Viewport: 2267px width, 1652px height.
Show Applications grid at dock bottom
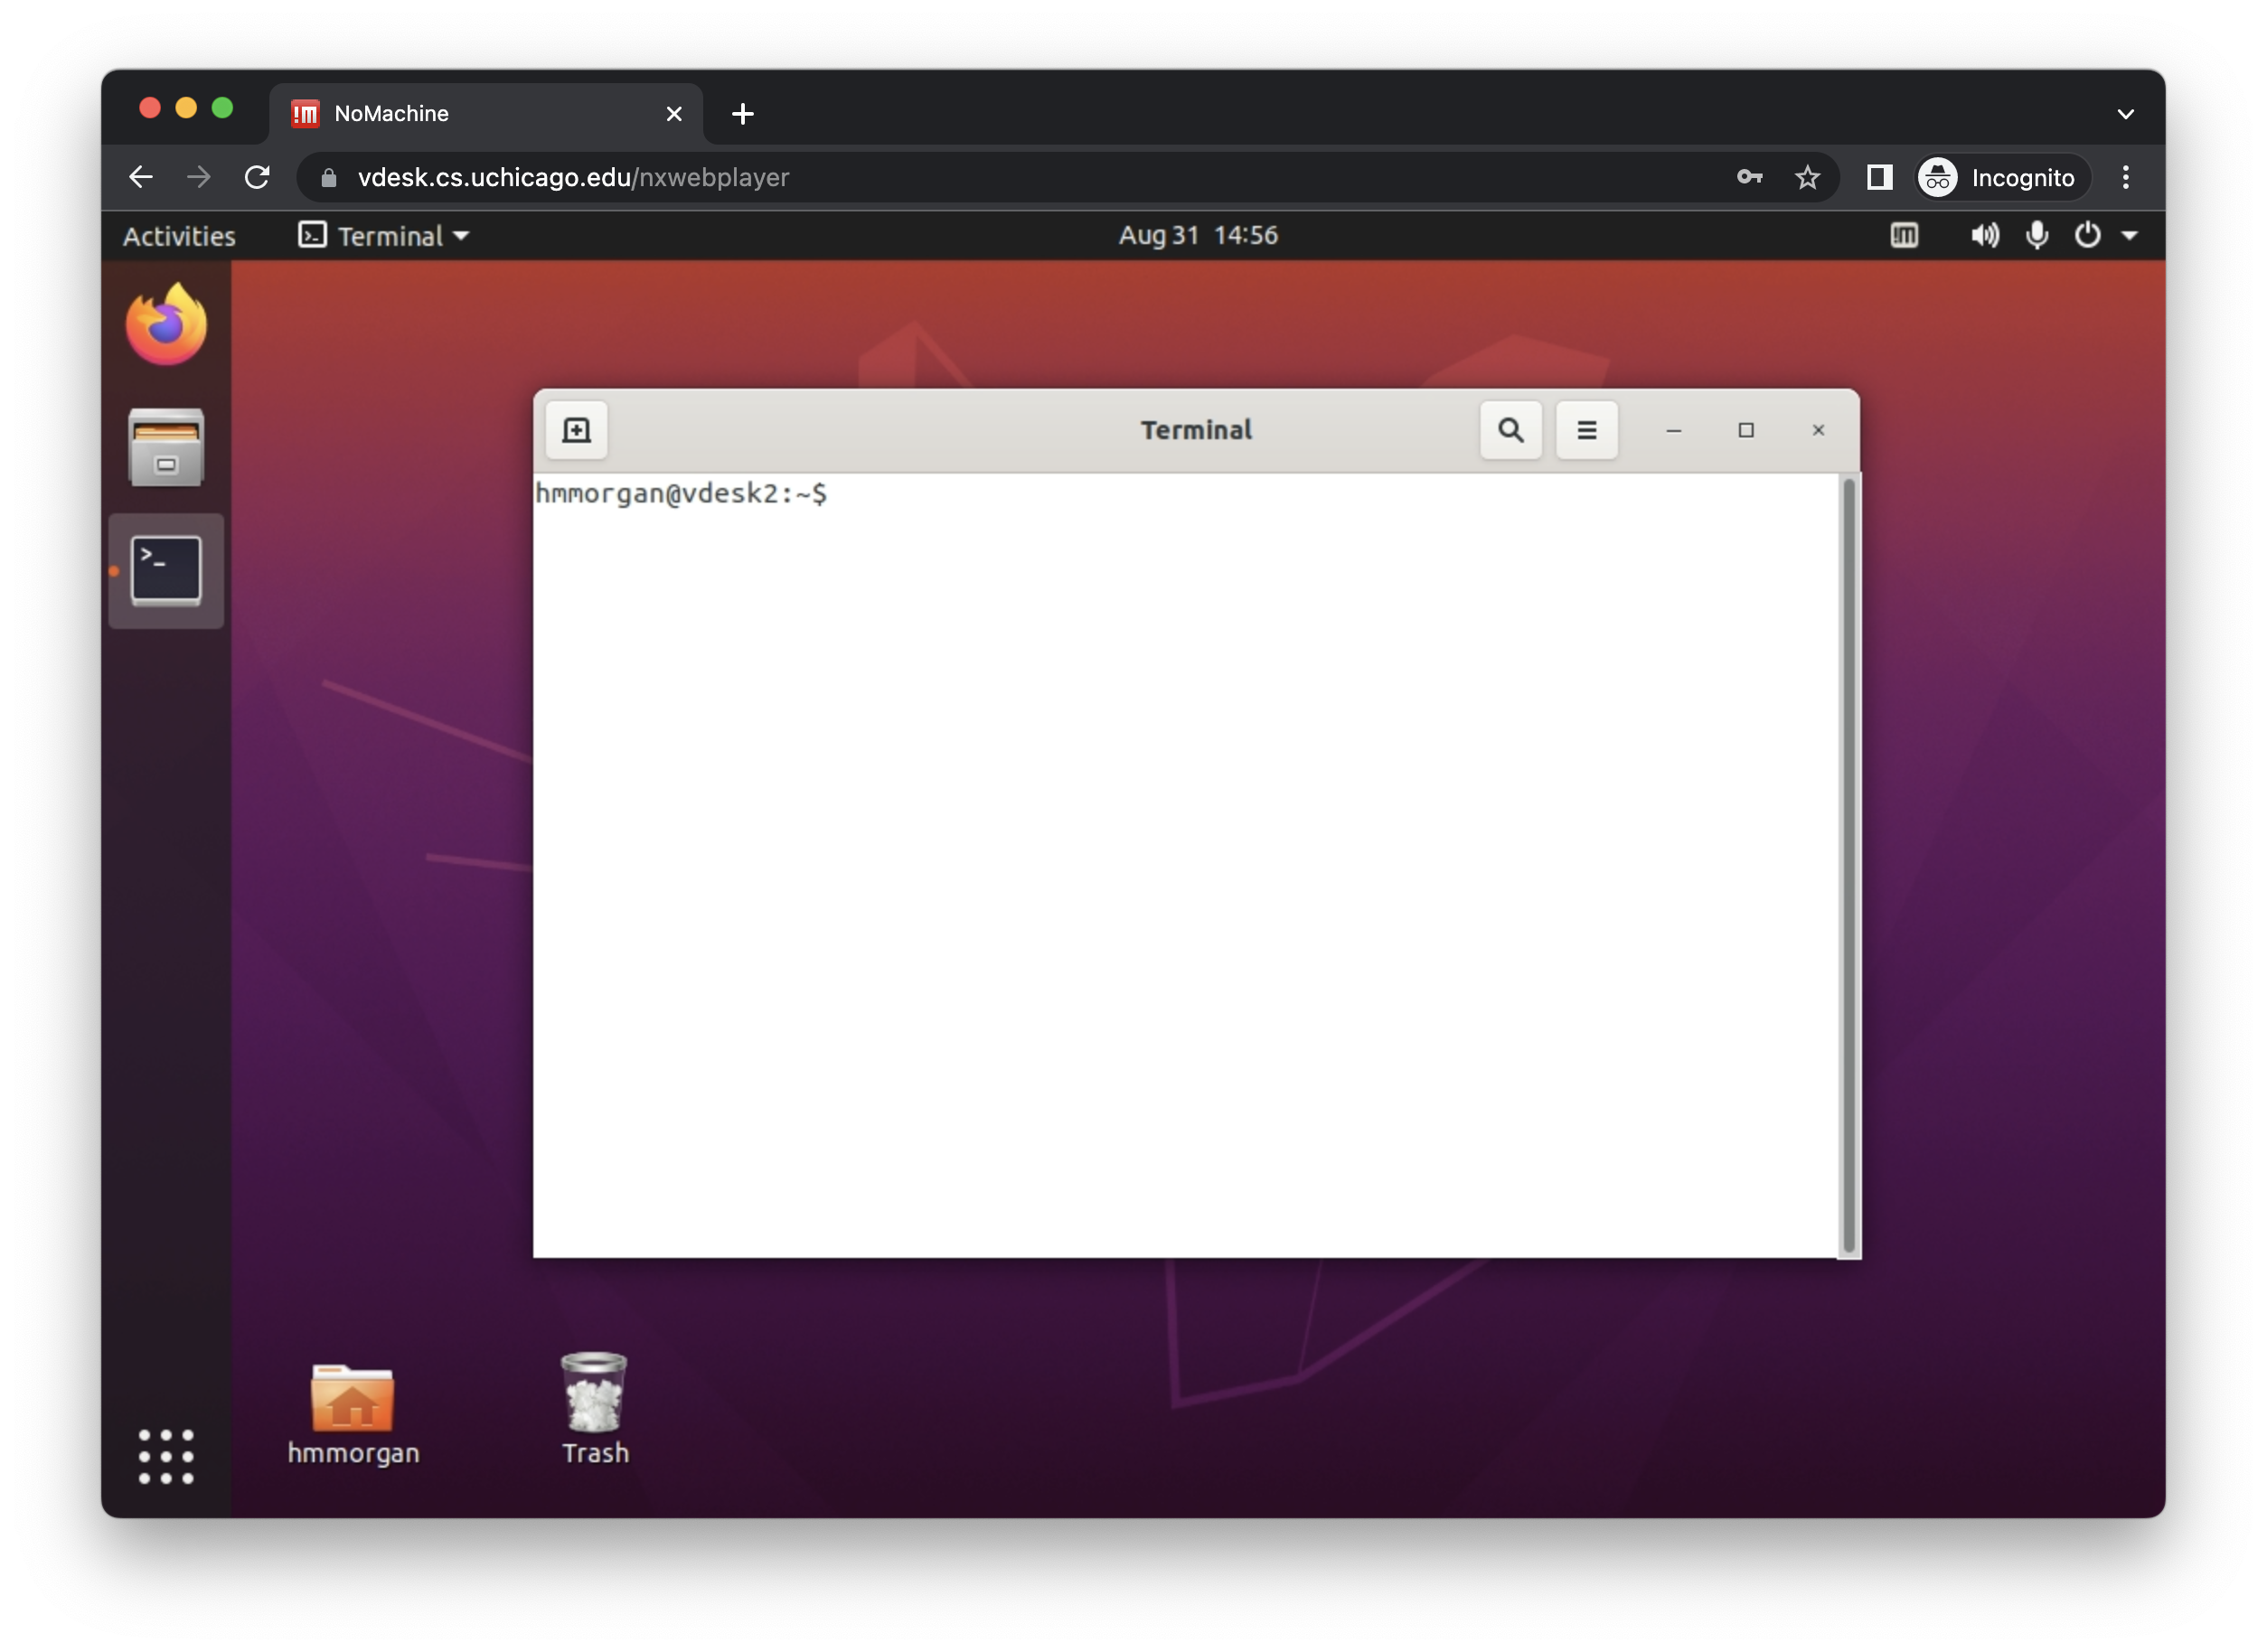tap(166, 1456)
